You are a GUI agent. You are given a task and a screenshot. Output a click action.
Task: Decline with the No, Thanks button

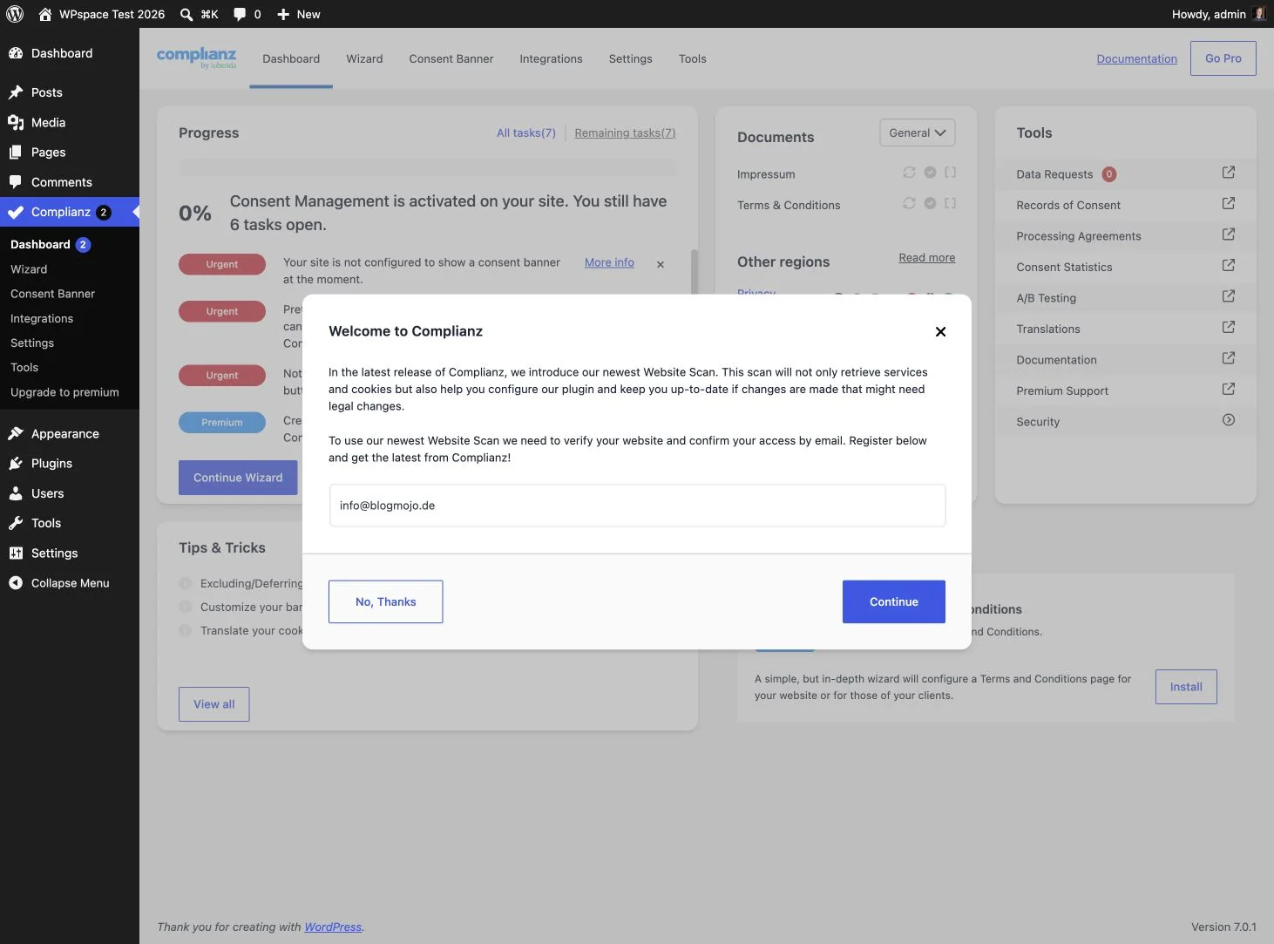tap(385, 601)
